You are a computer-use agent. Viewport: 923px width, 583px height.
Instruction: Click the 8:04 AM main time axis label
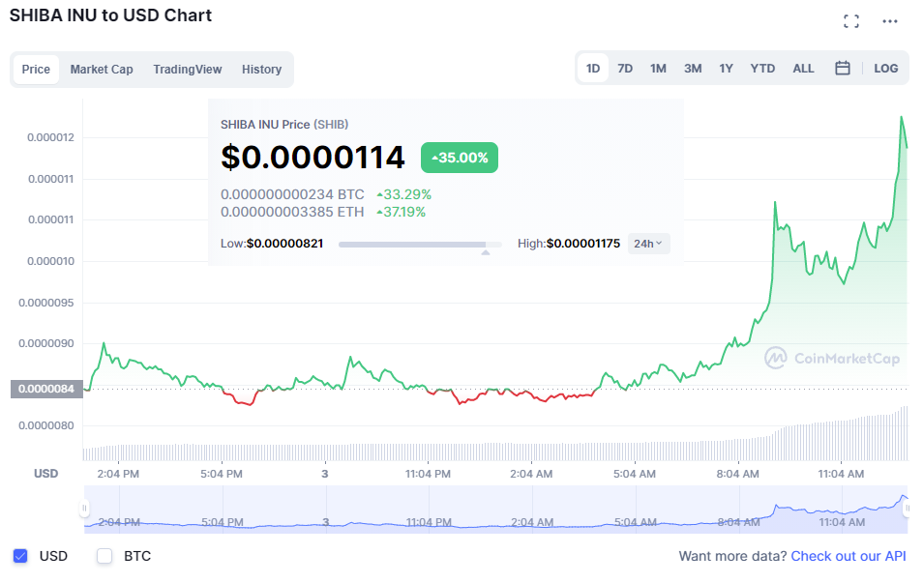(737, 474)
